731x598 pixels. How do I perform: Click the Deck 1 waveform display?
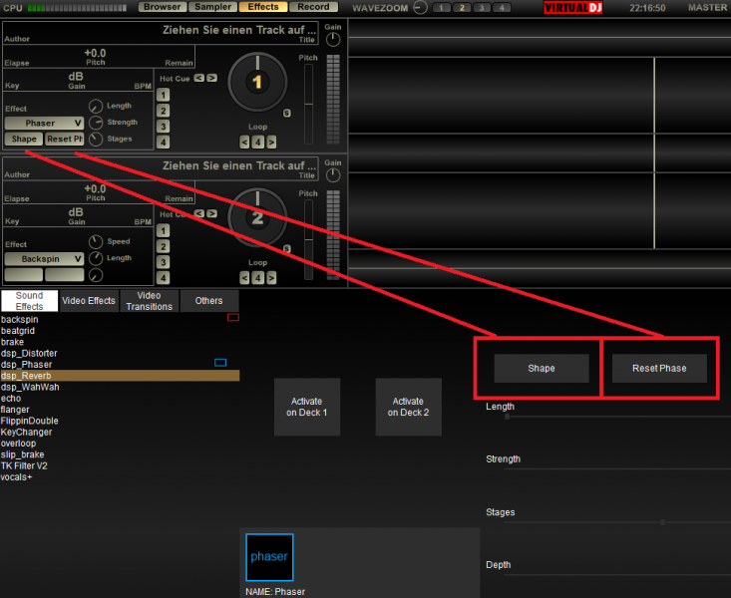pyautogui.click(x=540, y=96)
